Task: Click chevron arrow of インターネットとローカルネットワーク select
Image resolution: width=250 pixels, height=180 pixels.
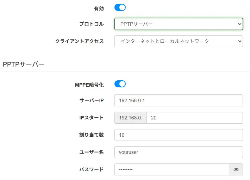Action: (x=239, y=41)
